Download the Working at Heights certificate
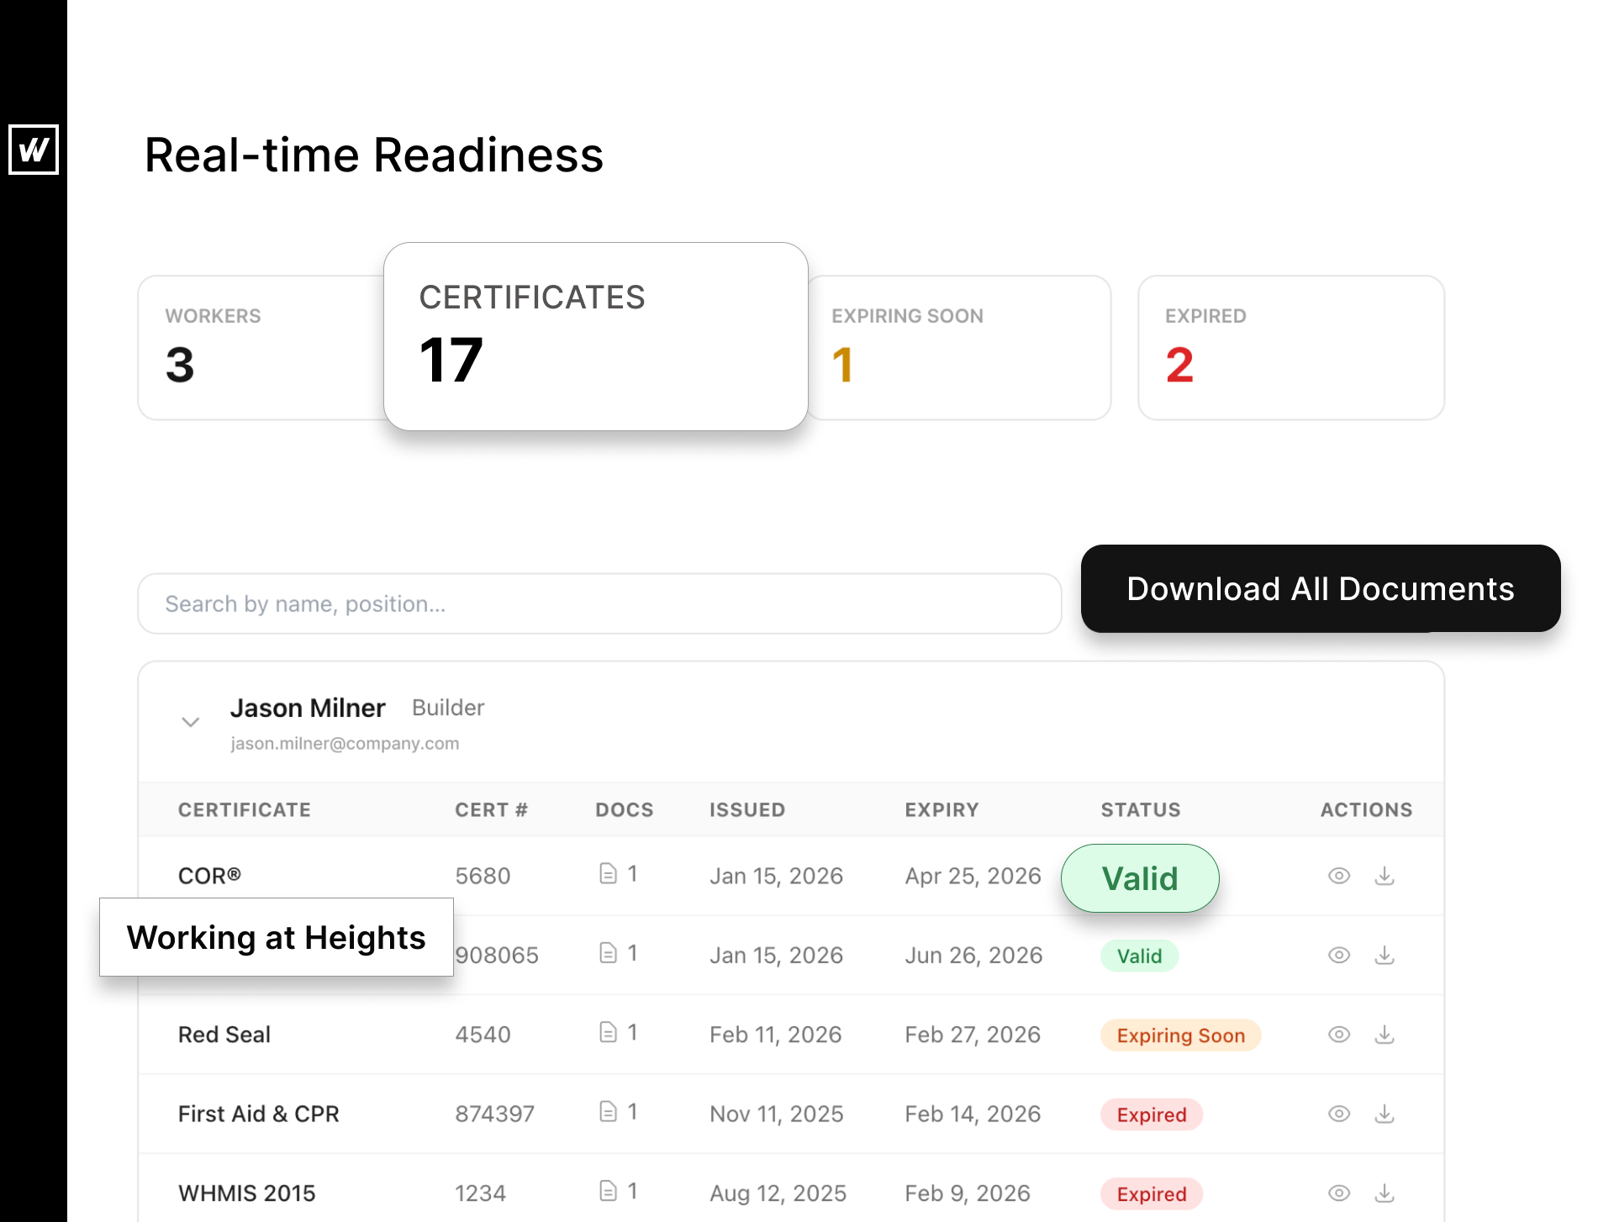 1385,956
